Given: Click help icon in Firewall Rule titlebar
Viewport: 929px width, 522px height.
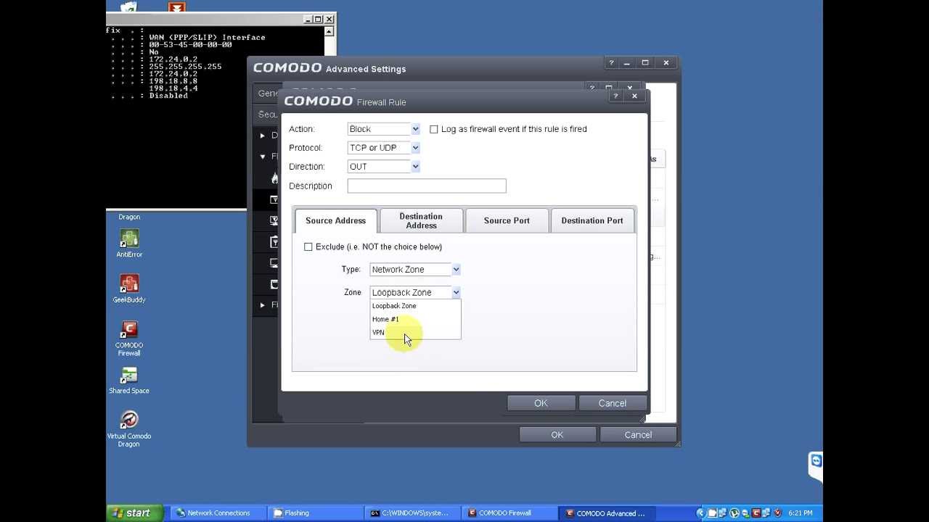Looking at the screenshot, I should [615, 96].
